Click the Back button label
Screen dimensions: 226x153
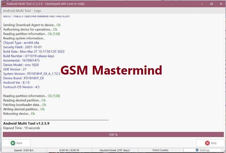19,143
